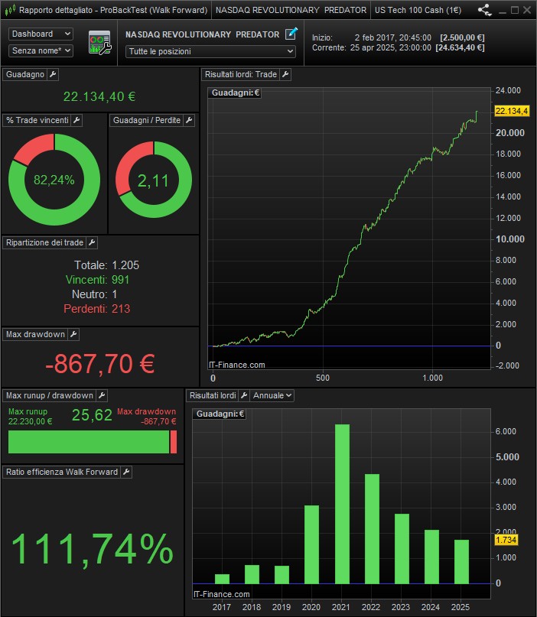Click the Corrente capital [24.634,40 €]
537x617 pixels.
tap(460, 47)
